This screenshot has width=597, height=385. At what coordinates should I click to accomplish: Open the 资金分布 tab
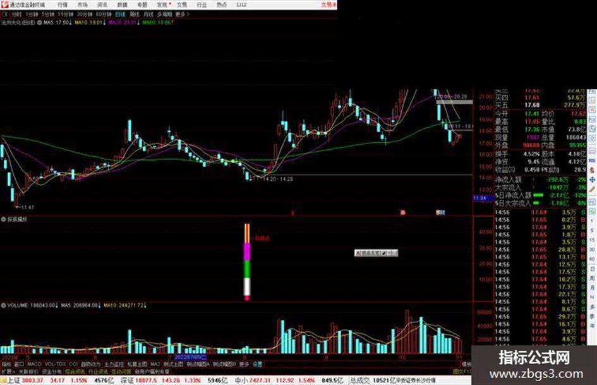click(51, 371)
